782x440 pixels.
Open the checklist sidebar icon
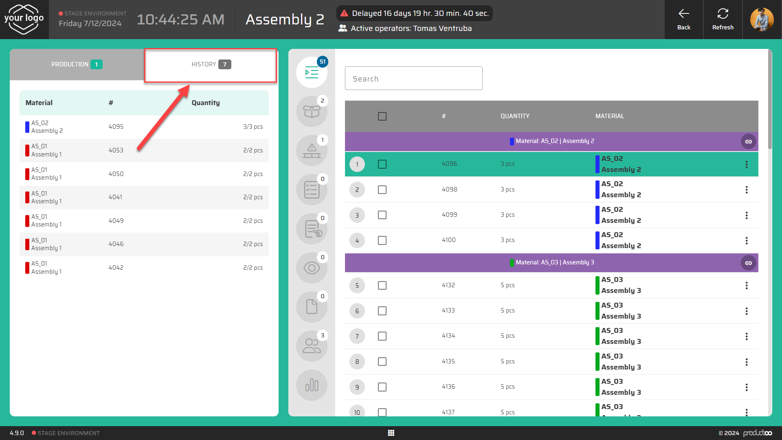312,190
